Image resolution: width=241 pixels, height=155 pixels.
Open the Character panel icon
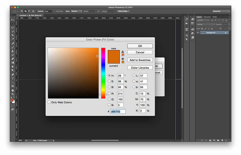click(187, 35)
